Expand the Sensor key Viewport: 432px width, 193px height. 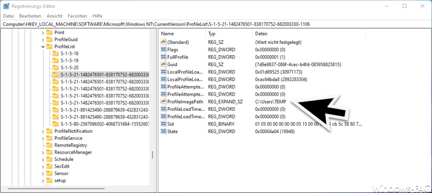(x=43, y=174)
